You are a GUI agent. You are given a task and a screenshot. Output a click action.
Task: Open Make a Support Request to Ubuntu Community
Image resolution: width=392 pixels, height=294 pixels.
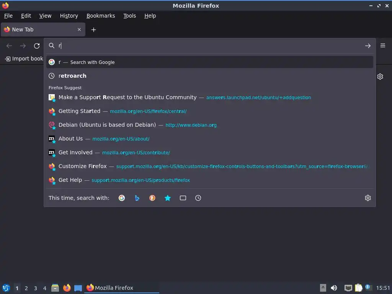pos(210,97)
